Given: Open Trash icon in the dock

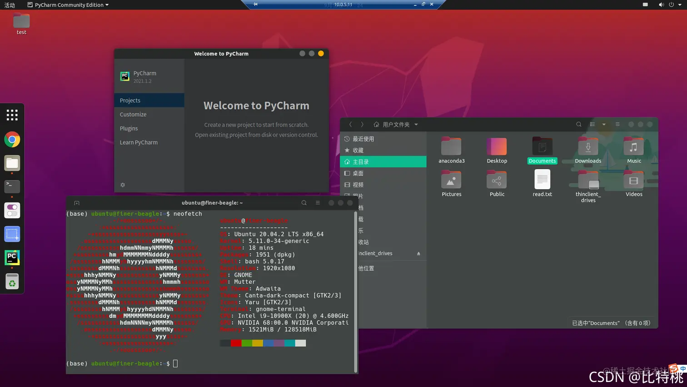Looking at the screenshot, I should pyautogui.click(x=12, y=281).
